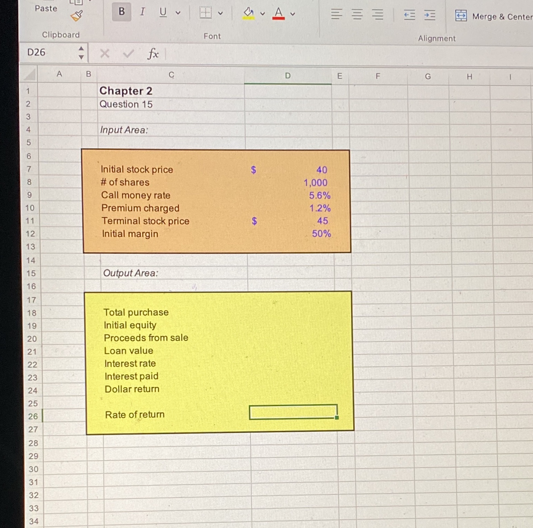The height and width of the screenshot is (528, 533).
Task: Select the "Dollar return" label
Action: (x=132, y=389)
